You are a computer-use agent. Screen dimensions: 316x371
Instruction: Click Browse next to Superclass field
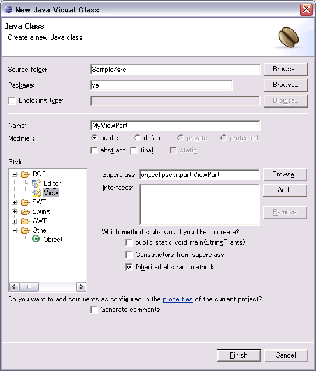coord(285,174)
